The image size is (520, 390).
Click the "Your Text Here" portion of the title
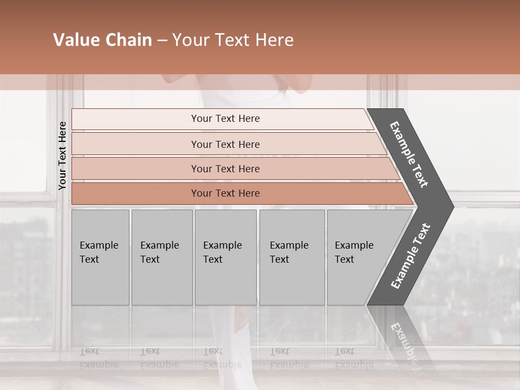[233, 40]
